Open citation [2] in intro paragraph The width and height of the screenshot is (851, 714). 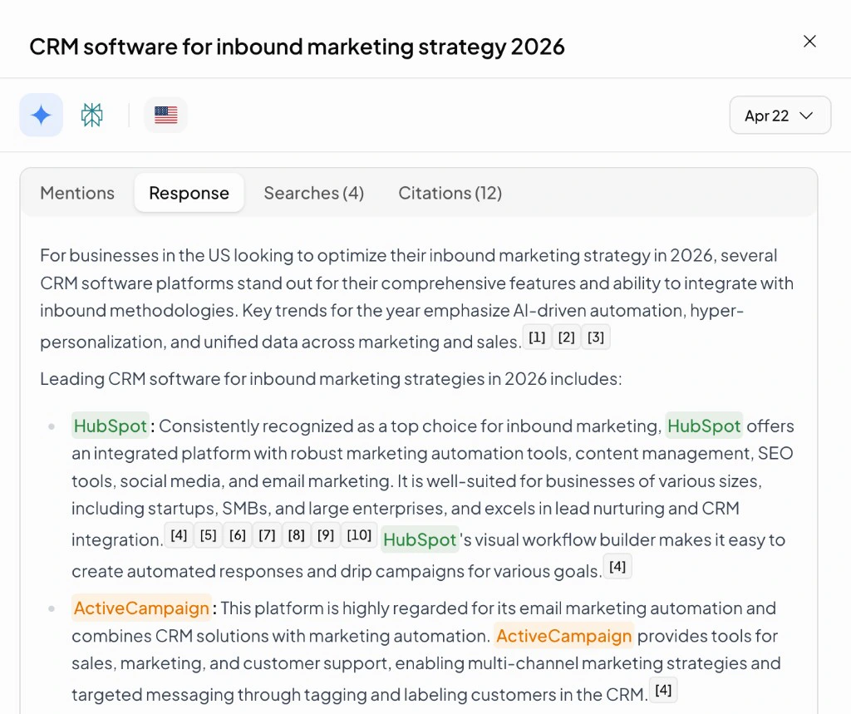pyautogui.click(x=566, y=337)
